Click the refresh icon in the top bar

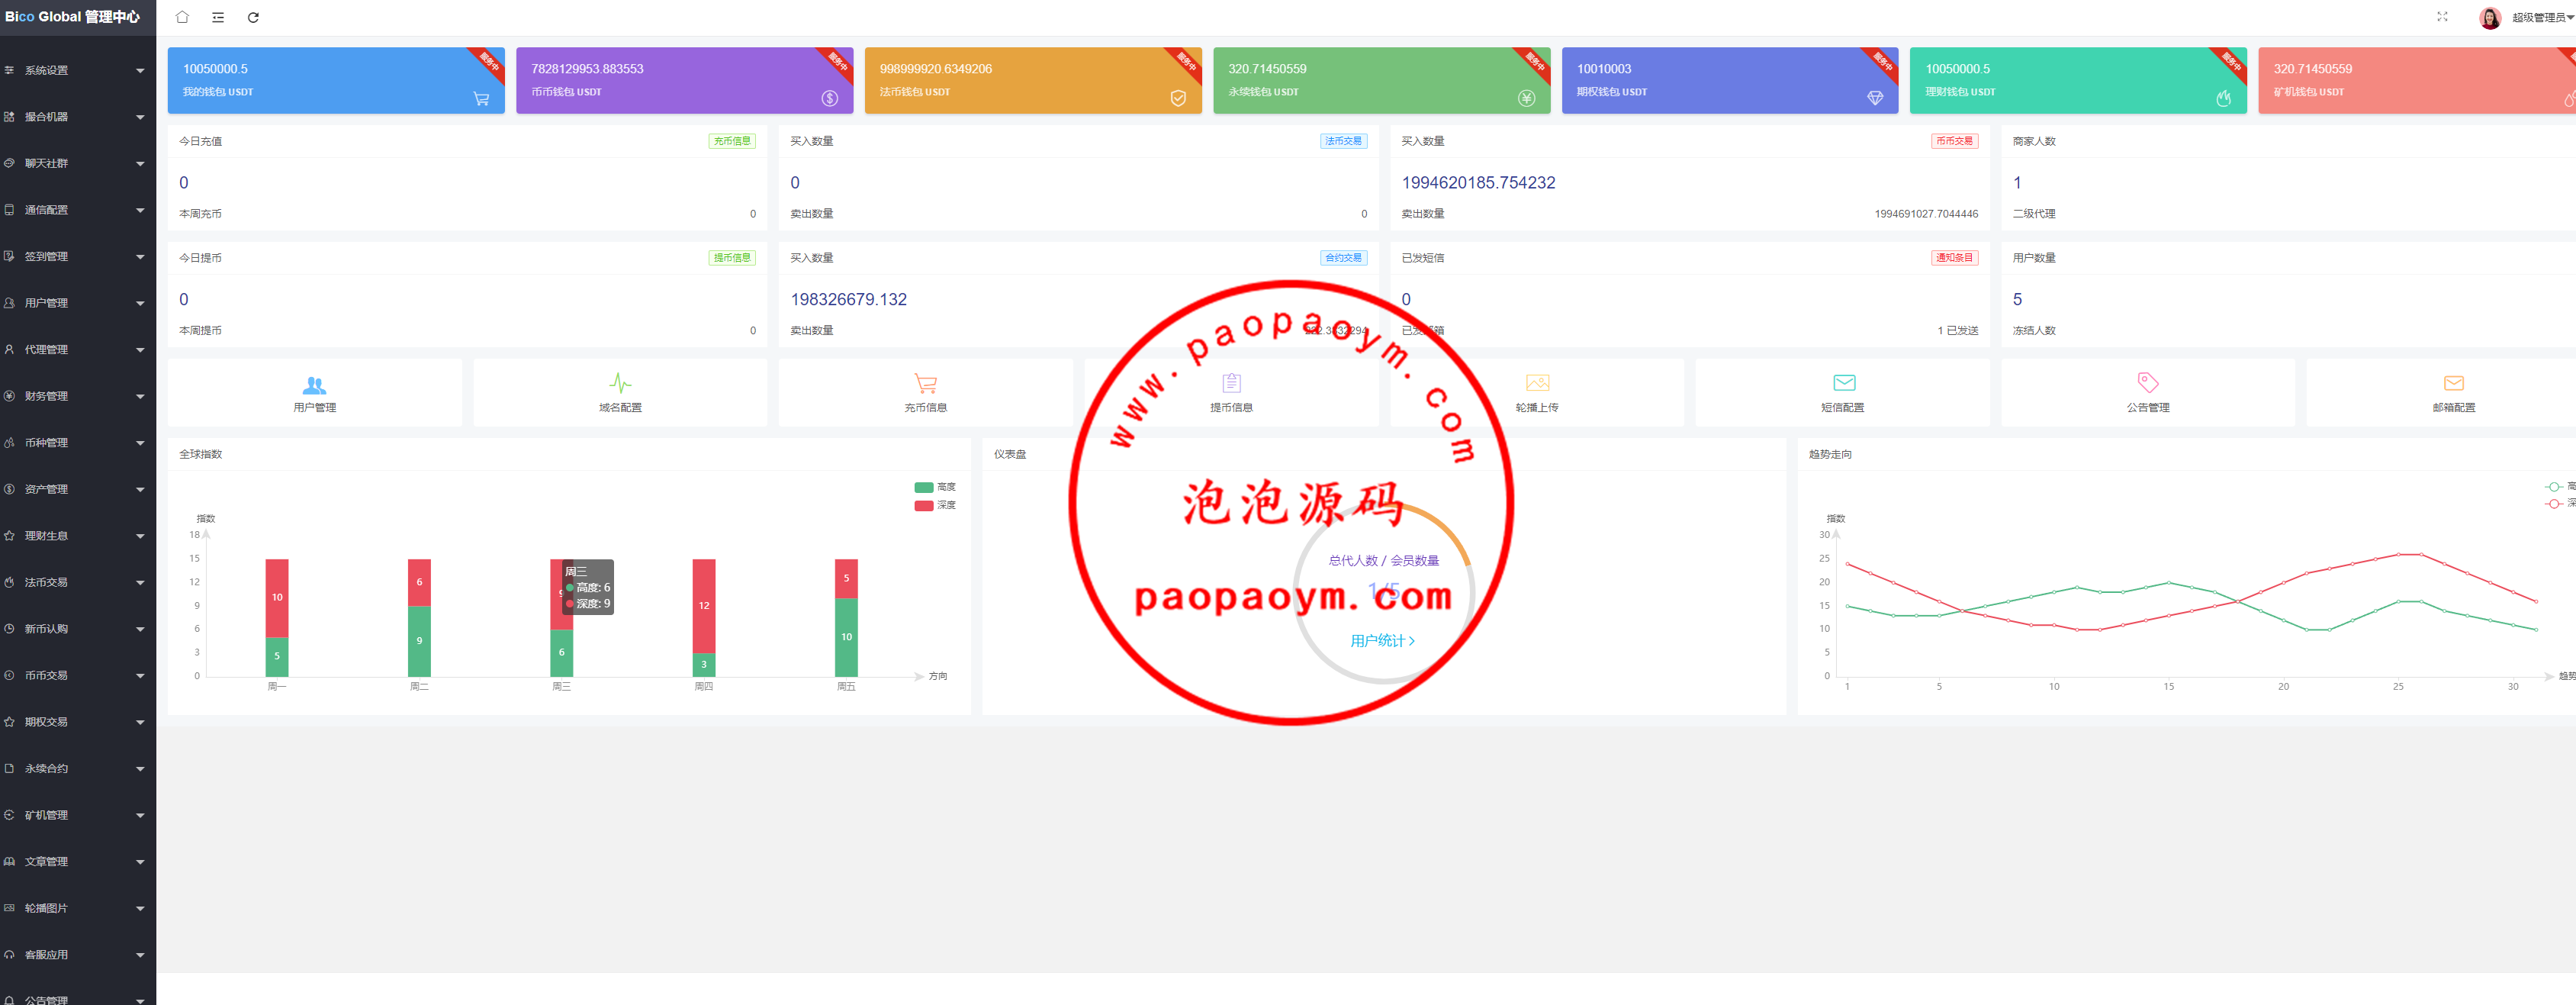253,17
